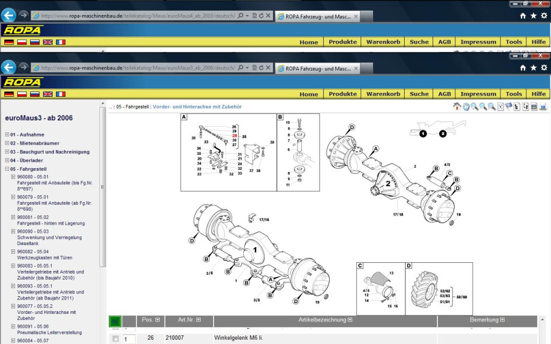Image resolution: width=551 pixels, height=344 pixels.
Task: Click the third magnifier zoom icon
Action: click(492, 106)
